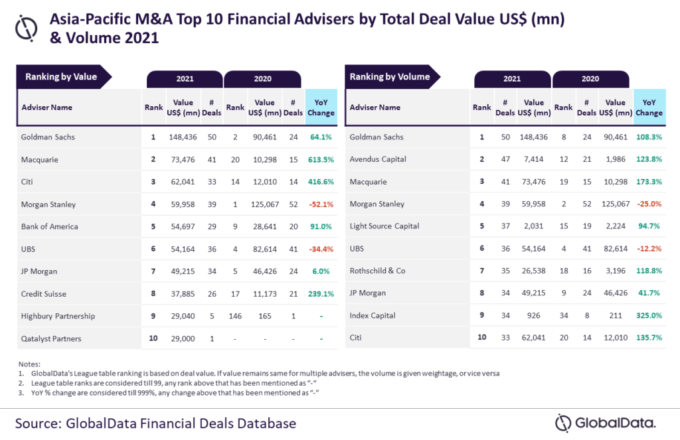Click the -52.1% YoY change value

[x=321, y=204]
